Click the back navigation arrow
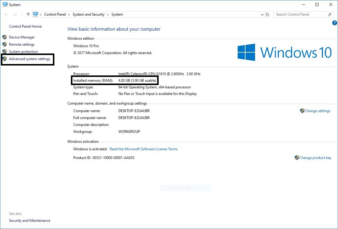Image resolution: width=338 pixels, height=229 pixels. coord(6,14)
